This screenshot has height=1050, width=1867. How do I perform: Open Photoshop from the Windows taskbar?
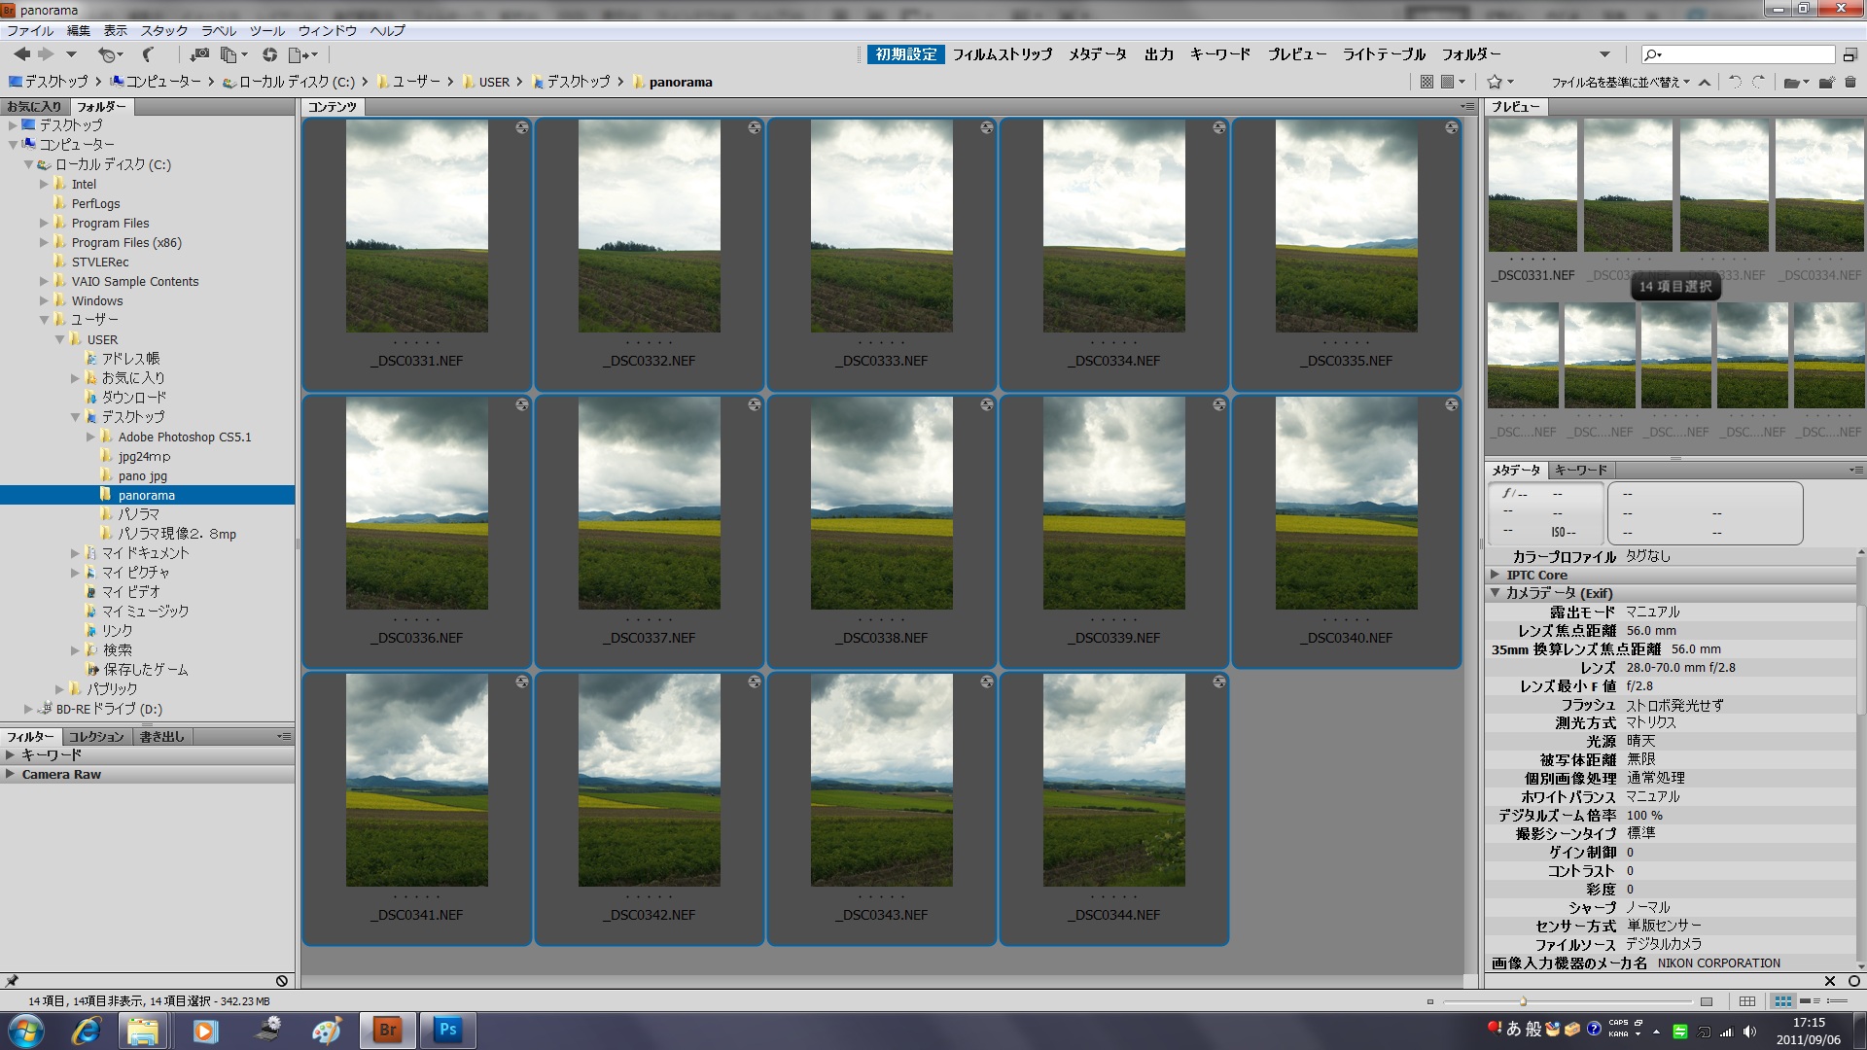(447, 1030)
